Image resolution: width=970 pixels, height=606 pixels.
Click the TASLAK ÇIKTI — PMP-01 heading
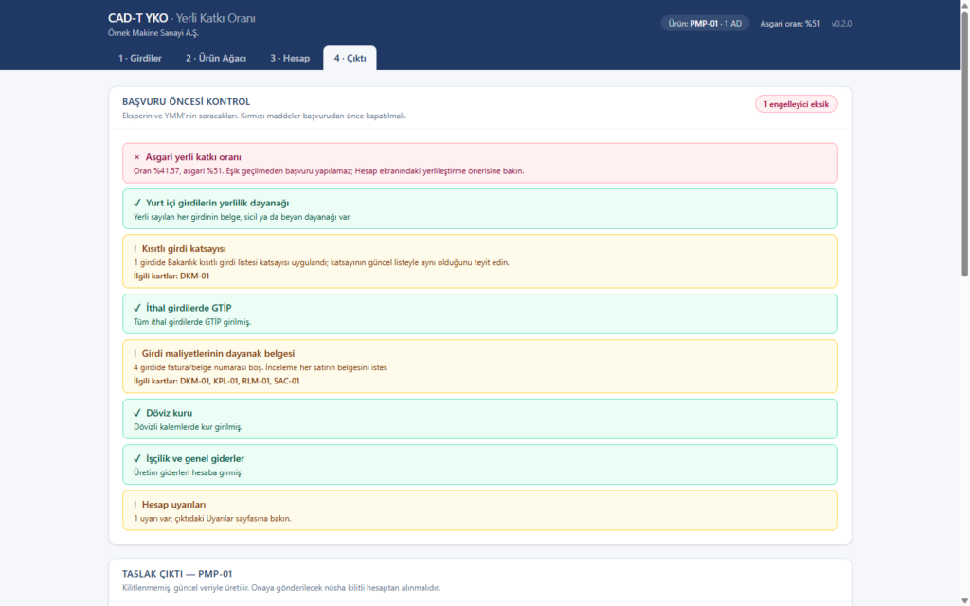177,574
